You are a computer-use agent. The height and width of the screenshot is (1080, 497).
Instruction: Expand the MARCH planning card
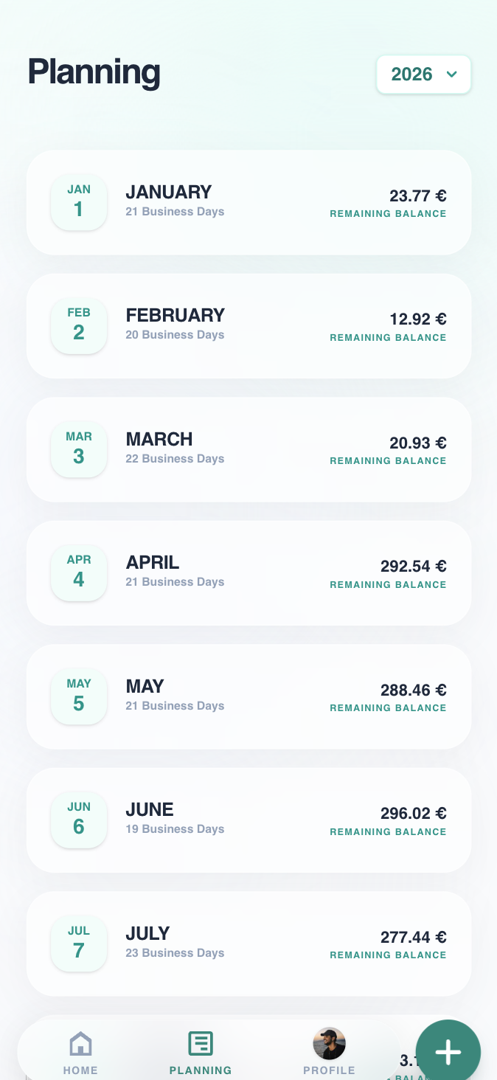(248, 449)
